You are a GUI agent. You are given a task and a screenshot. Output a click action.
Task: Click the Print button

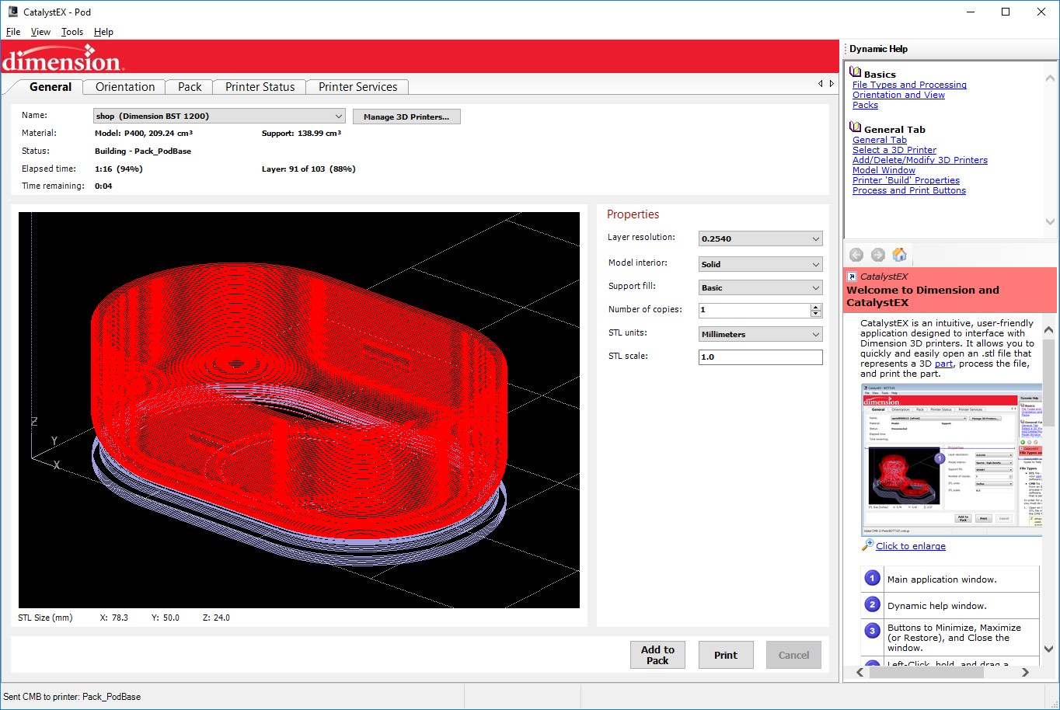coord(726,655)
